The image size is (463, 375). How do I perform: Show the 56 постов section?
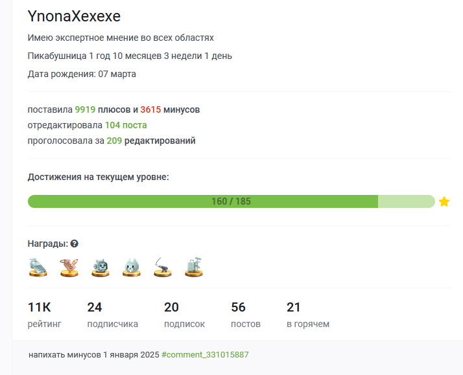click(x=246, y=314)
